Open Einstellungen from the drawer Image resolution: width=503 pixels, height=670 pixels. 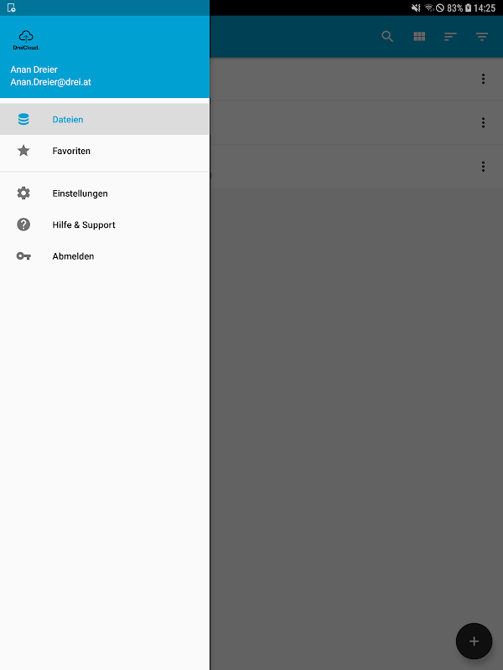(x=104, y=193)
